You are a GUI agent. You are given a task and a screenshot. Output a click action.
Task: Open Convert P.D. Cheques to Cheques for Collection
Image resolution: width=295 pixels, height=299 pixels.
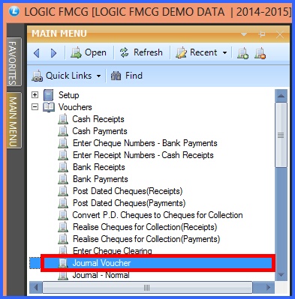(158, 215)
